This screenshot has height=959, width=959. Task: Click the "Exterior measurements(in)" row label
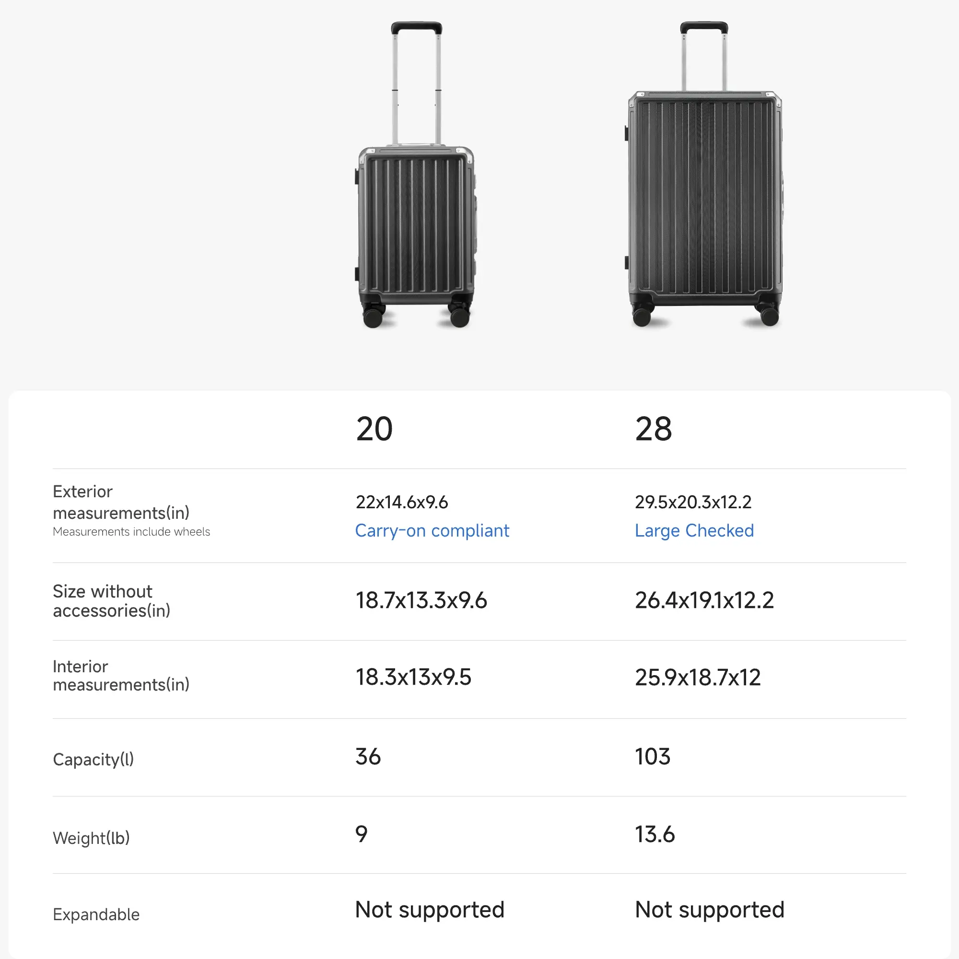(121, 502)
